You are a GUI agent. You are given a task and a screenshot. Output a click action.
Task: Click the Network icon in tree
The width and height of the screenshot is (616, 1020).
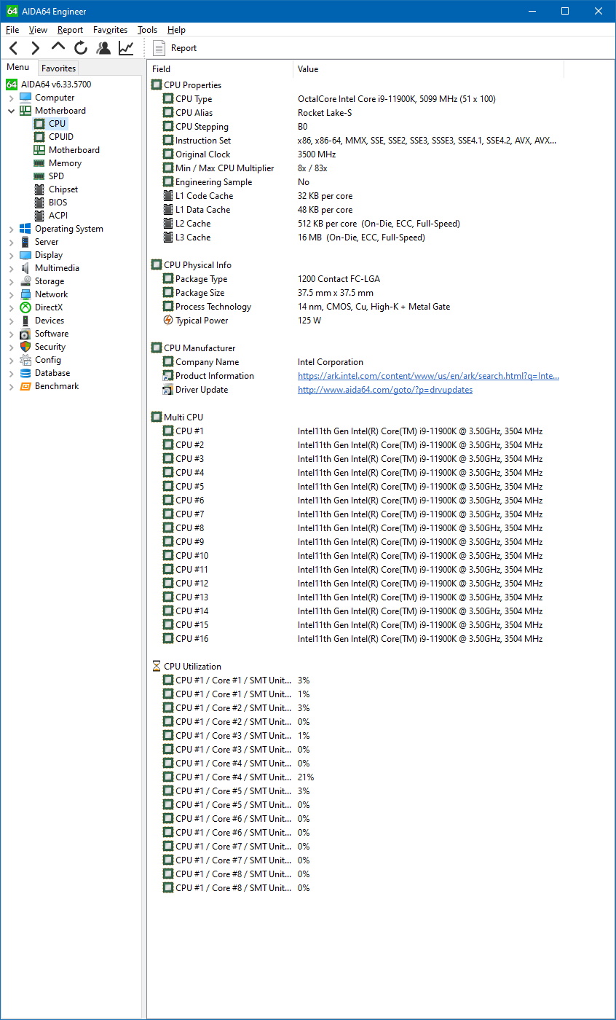pos(25,294)
